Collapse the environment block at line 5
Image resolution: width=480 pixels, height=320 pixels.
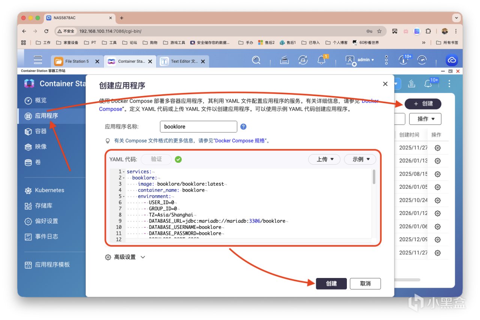tap(124, 197)
